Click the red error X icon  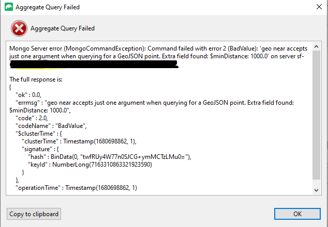pyautogui.click(x=19, y=28)
